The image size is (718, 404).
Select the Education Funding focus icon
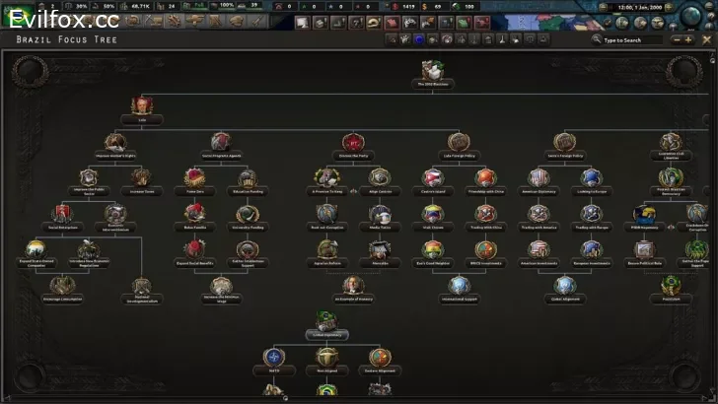pos(247,176)
